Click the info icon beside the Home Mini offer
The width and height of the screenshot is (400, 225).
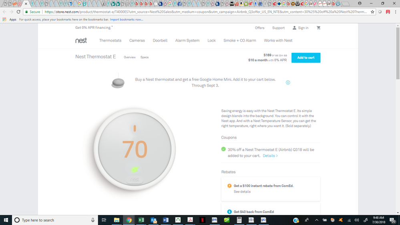[288, 82]
